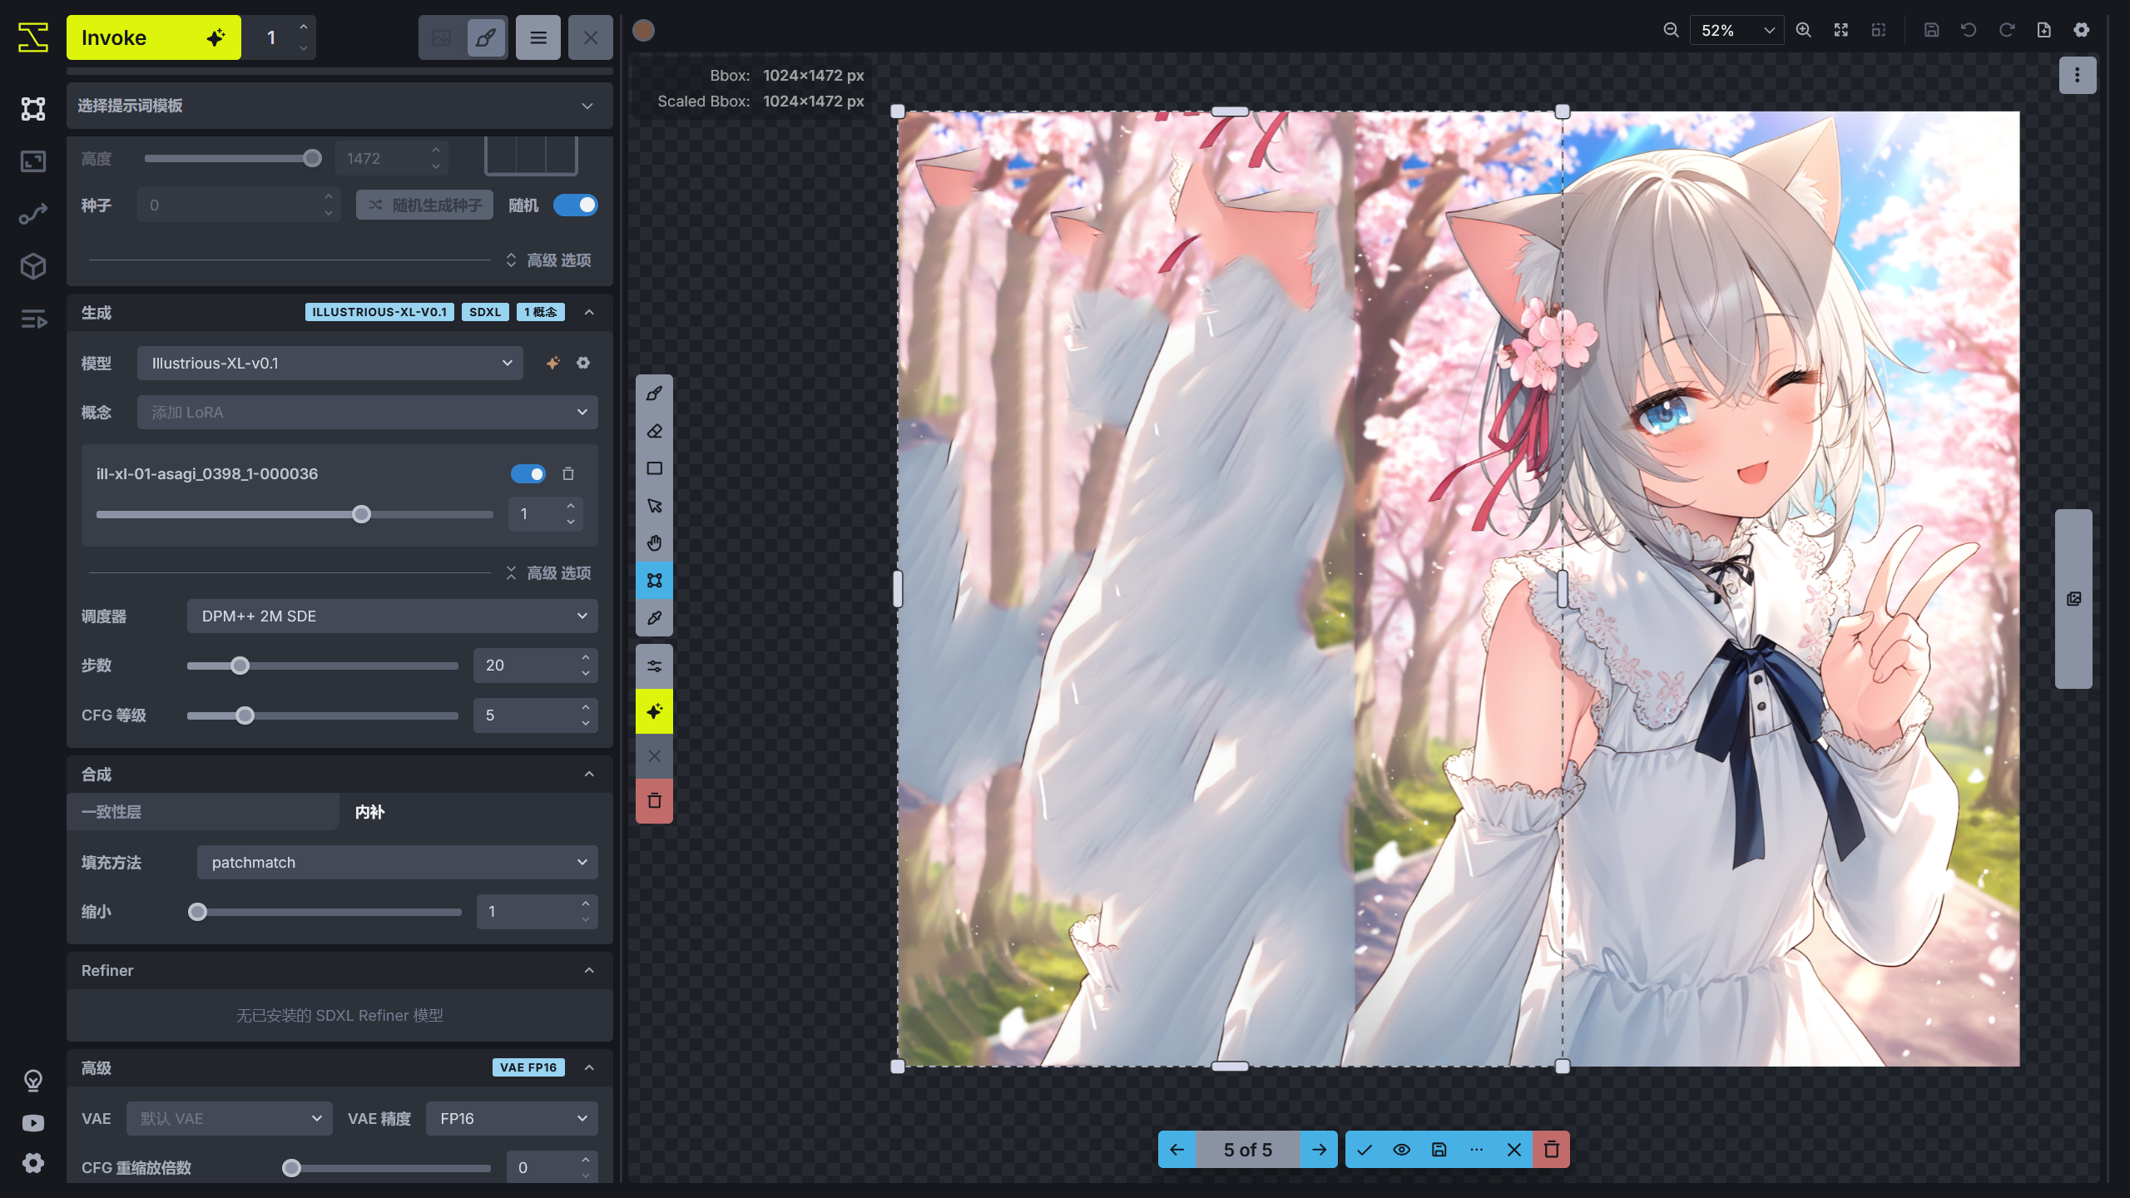
Task: Select the Eraser tool
Action: [654, 431]
